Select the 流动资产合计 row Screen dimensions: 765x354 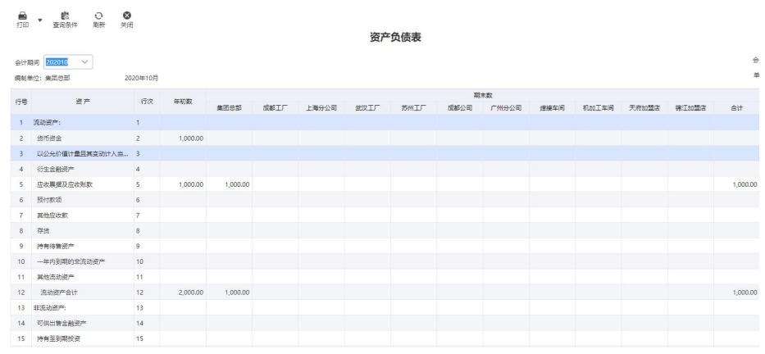(67, 292)
